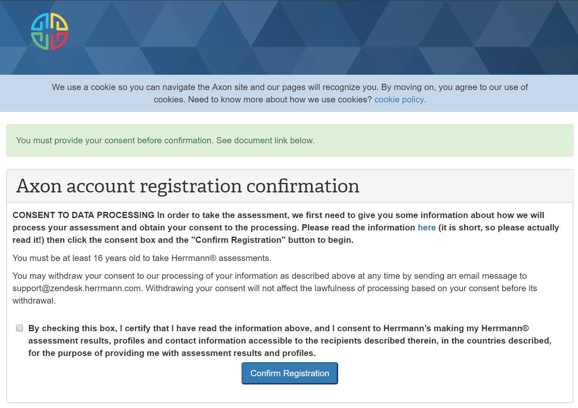Click the 16 years old age requirement sentence
578x408 pixels.
coord(142,258)
